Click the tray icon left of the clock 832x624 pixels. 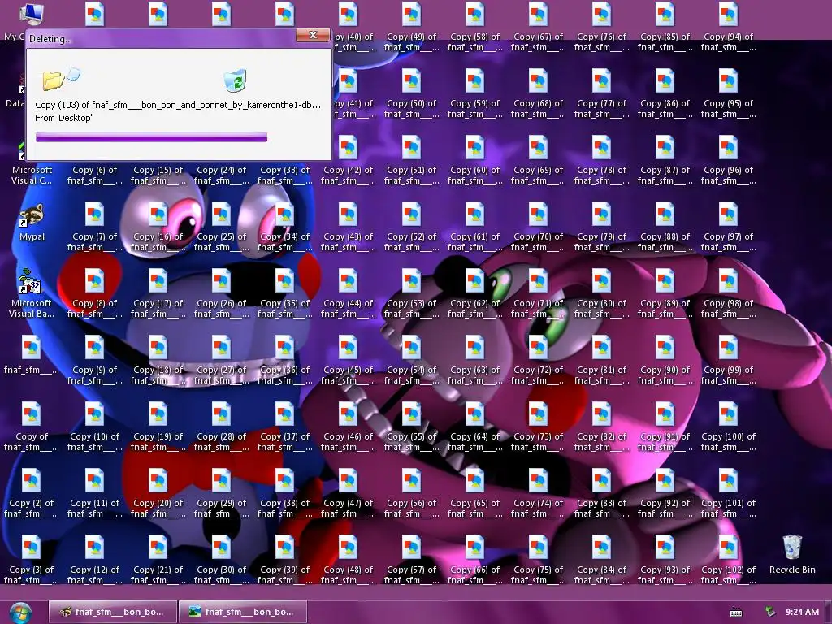click(x=770, y=613)
